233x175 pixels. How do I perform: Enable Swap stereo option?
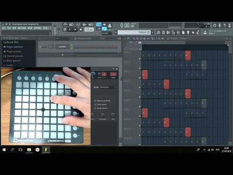tap(100, 108)
